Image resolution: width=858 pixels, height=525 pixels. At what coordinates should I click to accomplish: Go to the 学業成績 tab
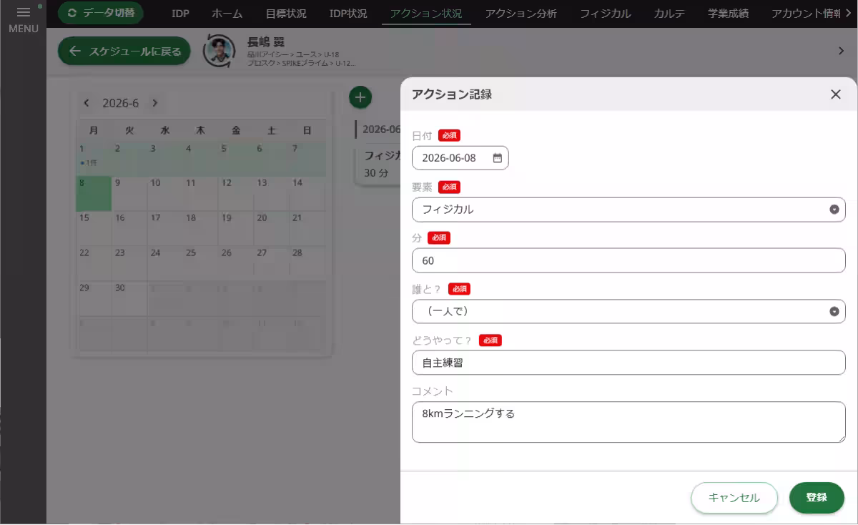pos(728,14)
